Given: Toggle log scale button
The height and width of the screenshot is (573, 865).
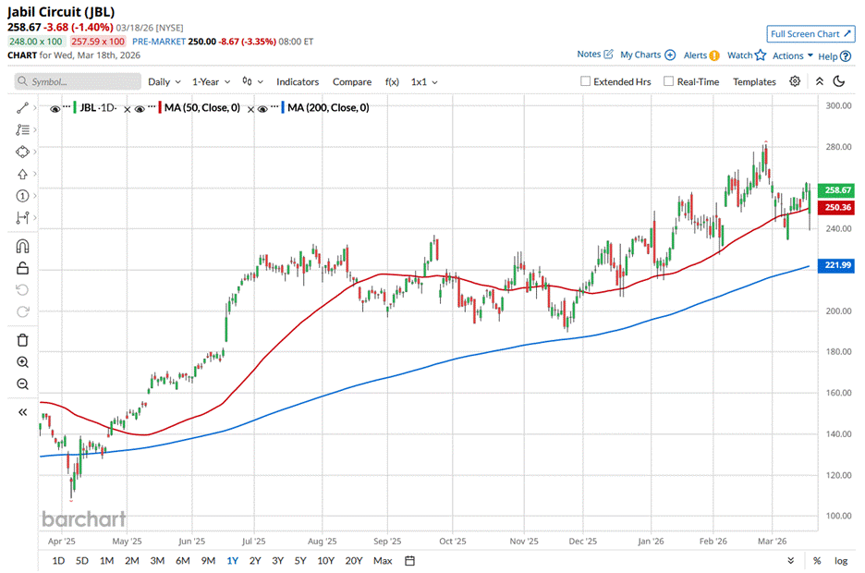Looking at the screenshot, I should click(x=841, y=561).
